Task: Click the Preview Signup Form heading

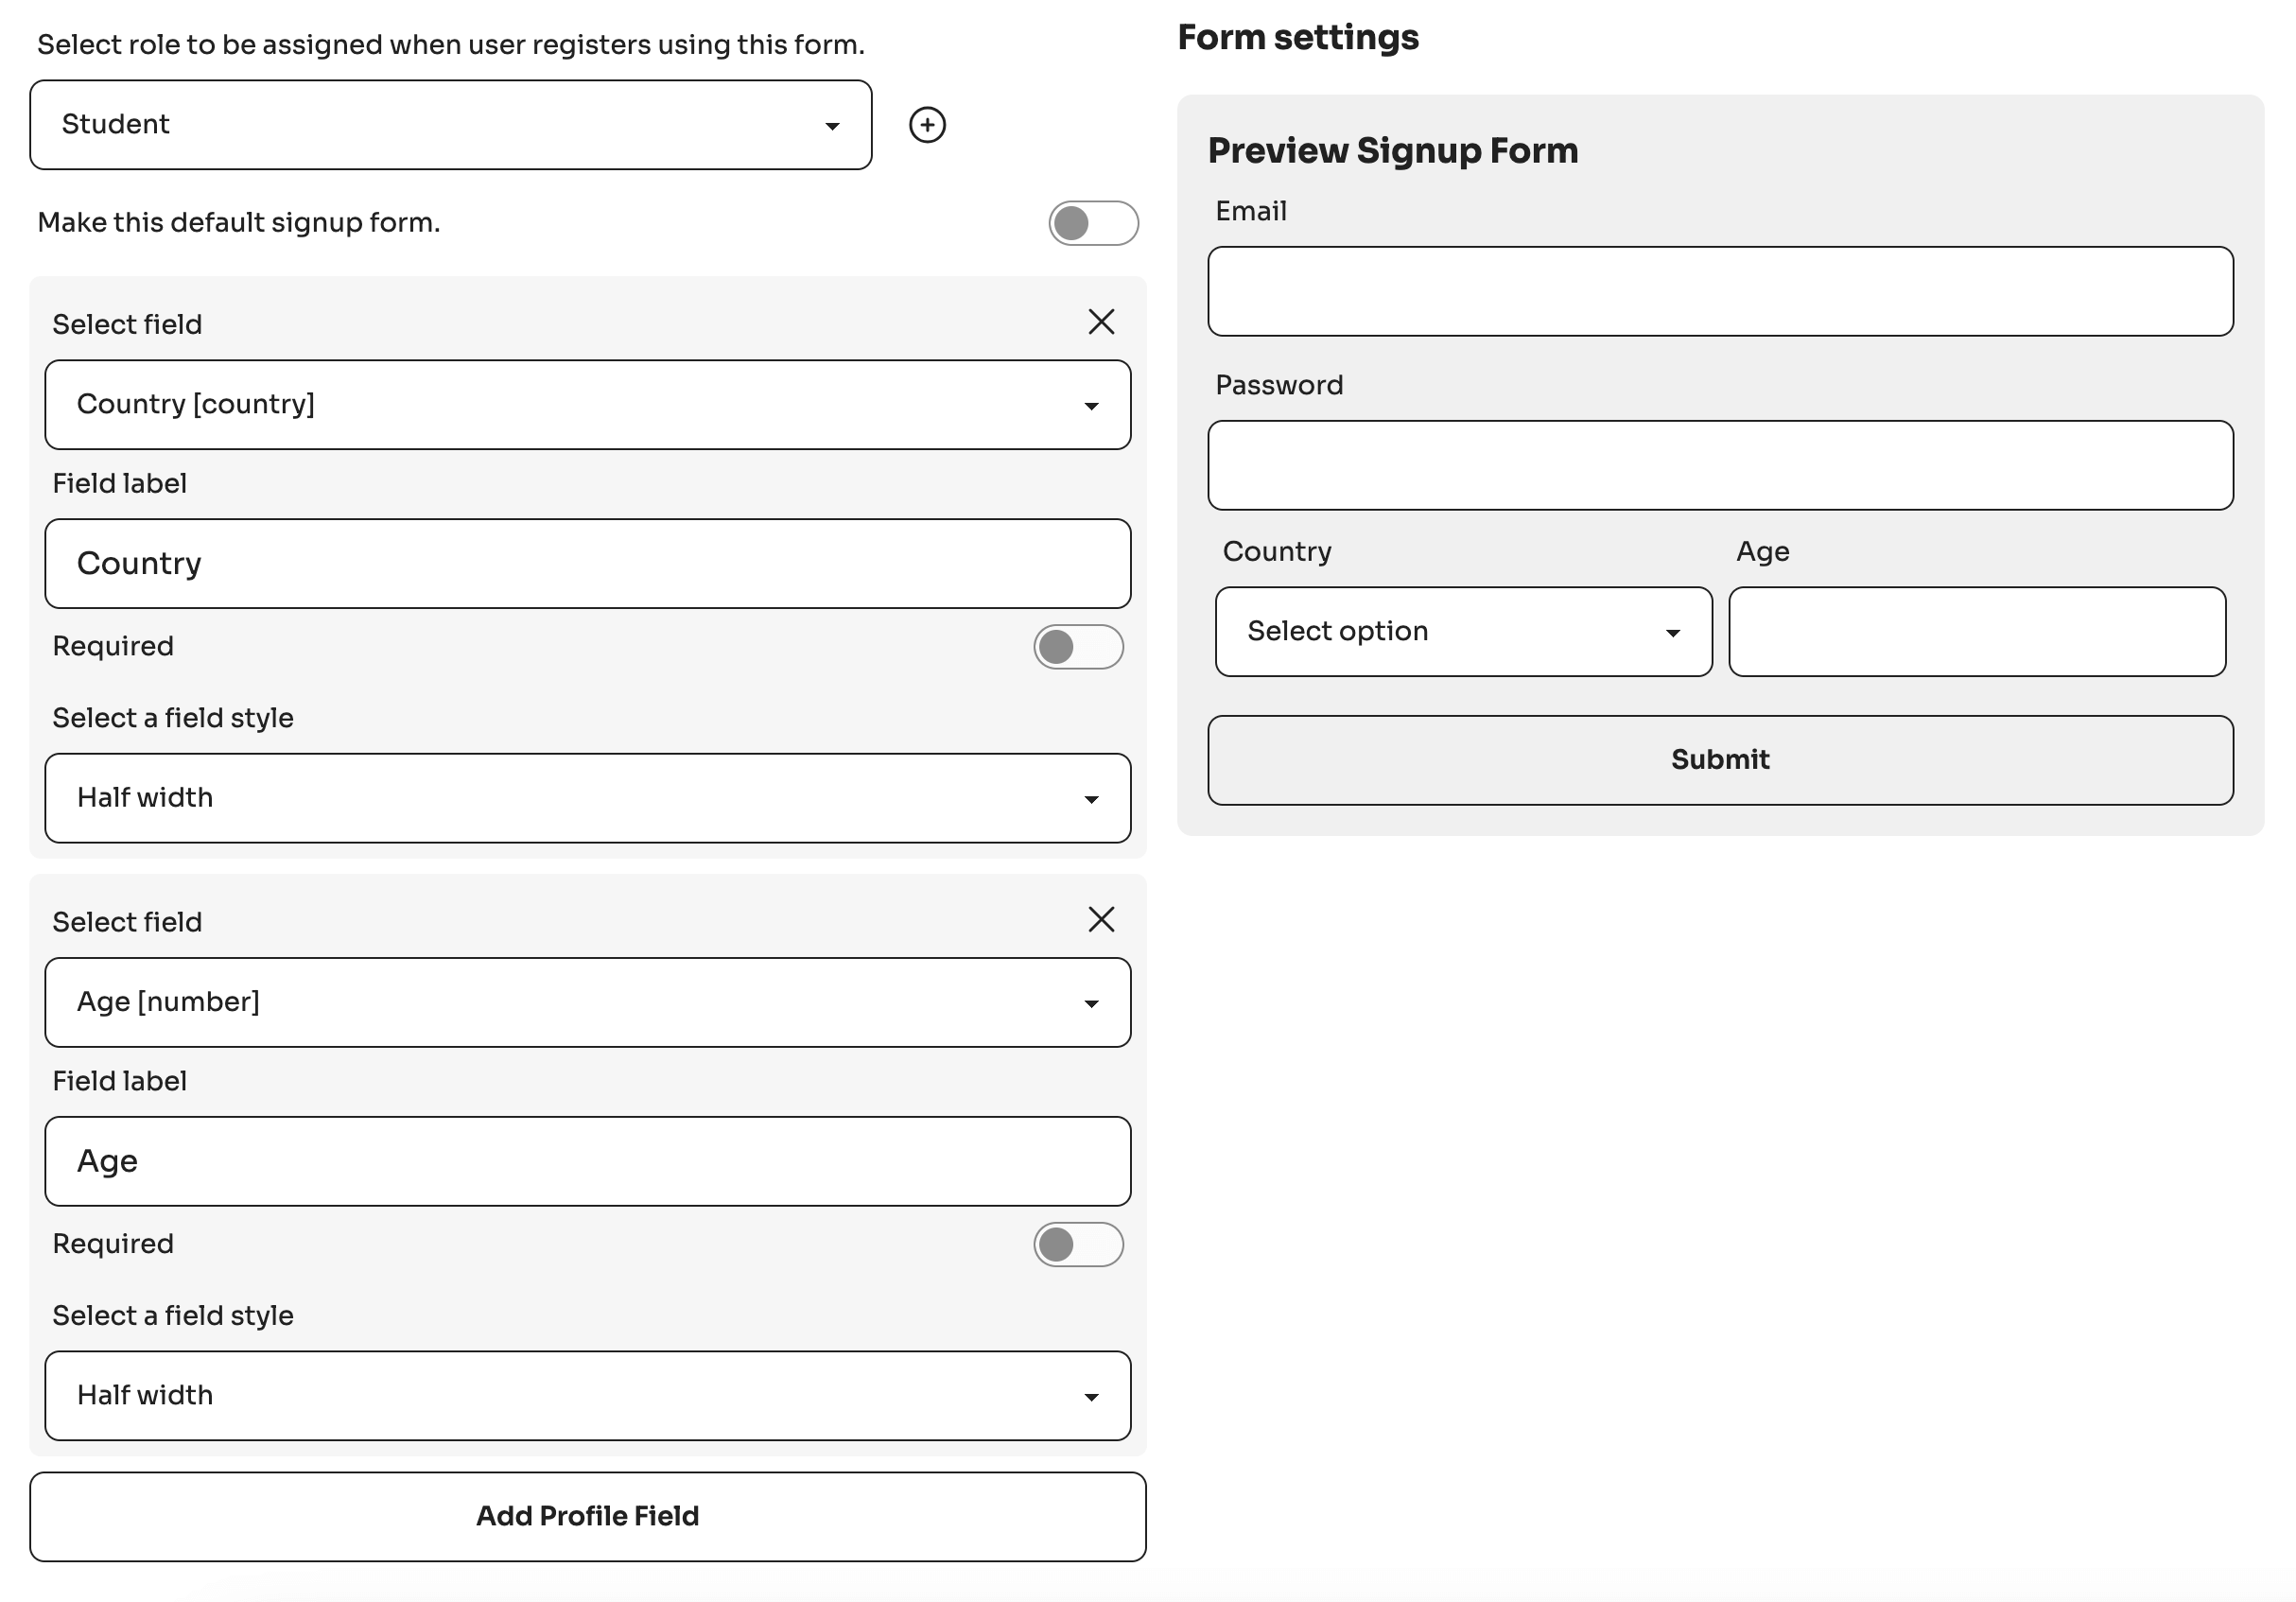Action: click(x=1393, y=151)
